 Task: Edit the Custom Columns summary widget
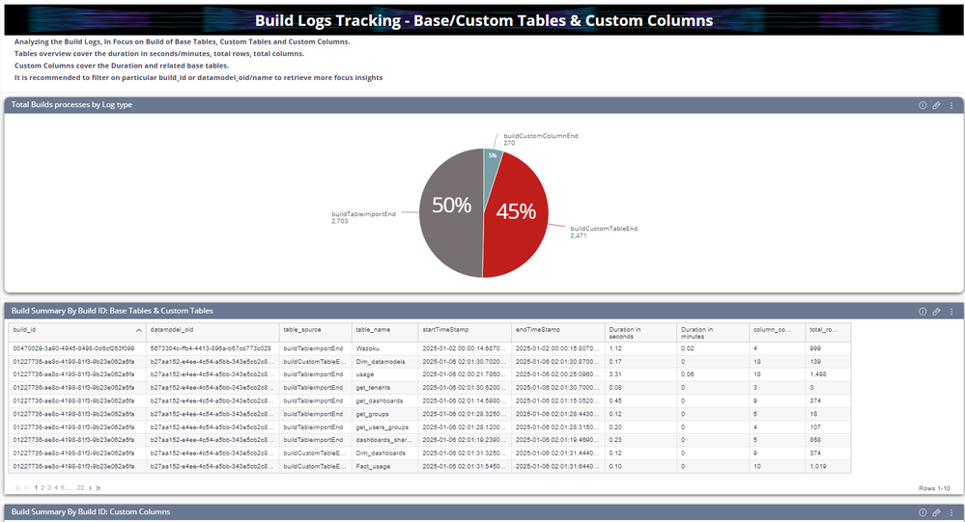(x=936, y=512)
